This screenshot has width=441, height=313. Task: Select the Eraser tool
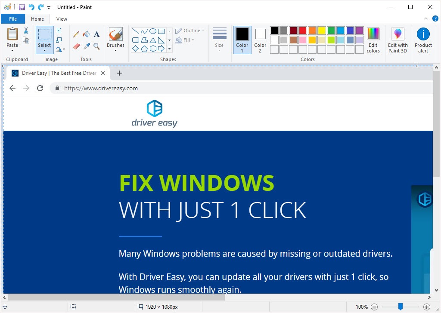tap(76, 46)
